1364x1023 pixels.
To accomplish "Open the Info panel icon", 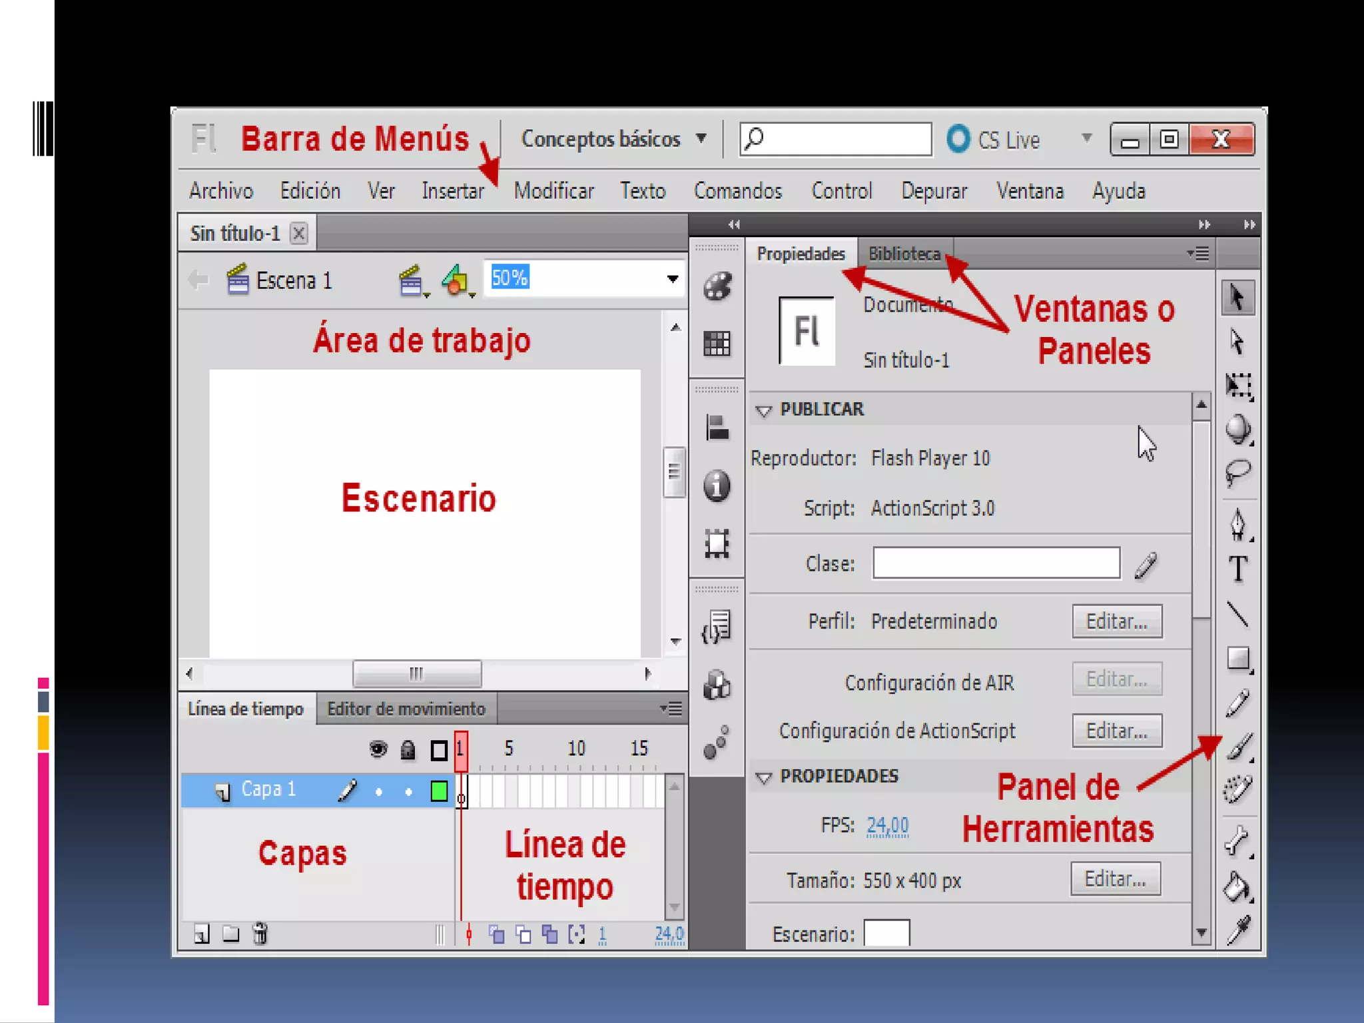I will pyautogui.click(x=717, y=486).
